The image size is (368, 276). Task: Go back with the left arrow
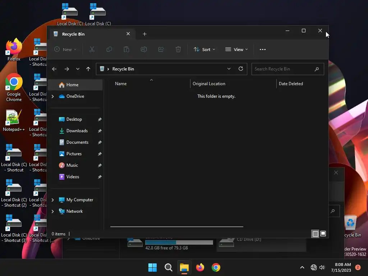pyautogui.click(x=54, y=69)
